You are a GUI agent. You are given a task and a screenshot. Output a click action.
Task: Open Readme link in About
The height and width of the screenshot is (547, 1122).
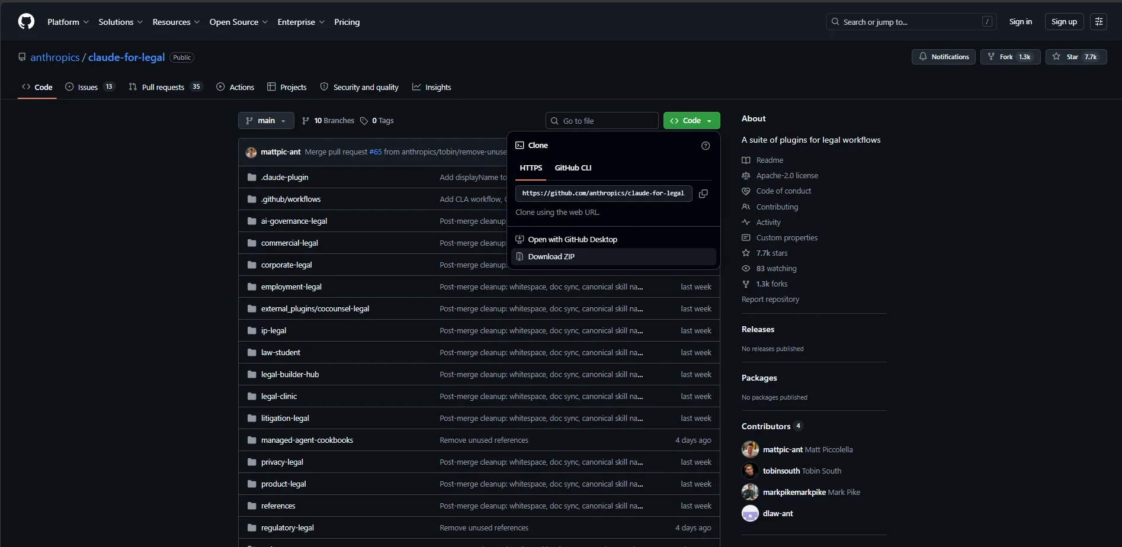[762, 160]
